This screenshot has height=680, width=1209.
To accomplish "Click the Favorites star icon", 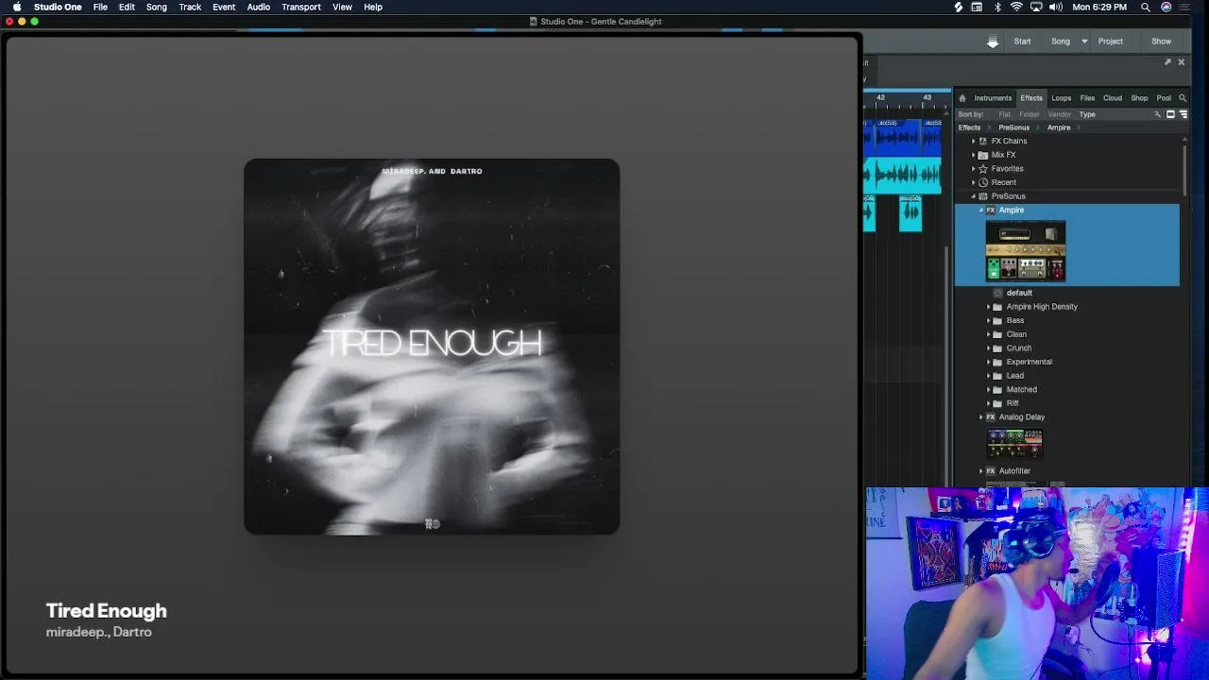I will coord(983,168).
